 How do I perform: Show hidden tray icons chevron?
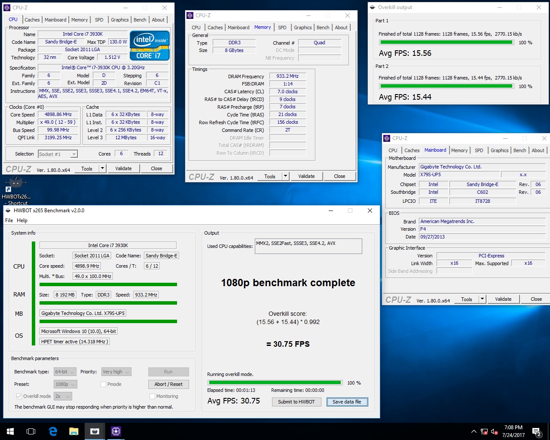pyautogui.click(x=474, y=431)
